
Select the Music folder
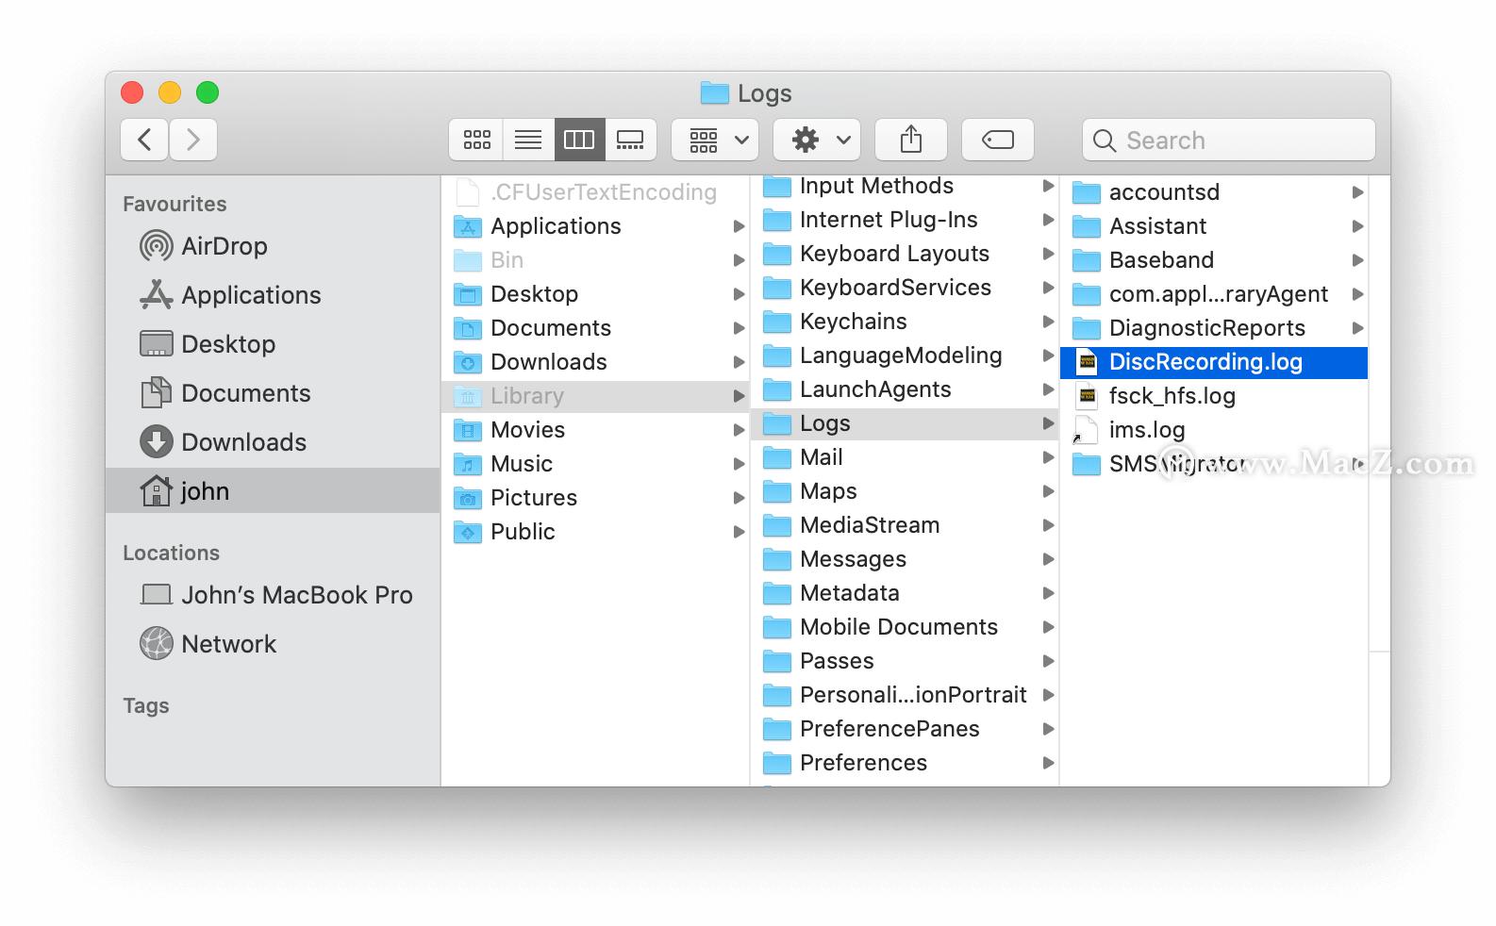[x=595, y=464]
